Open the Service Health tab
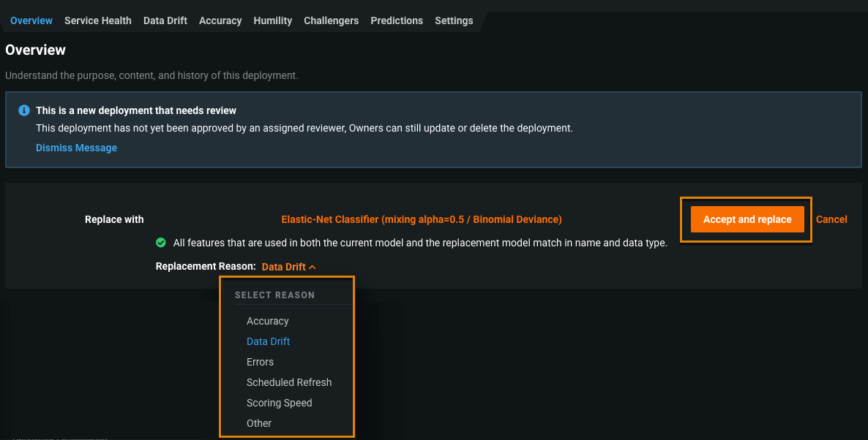This screenshot has height=440, width=868. (x=98, y=20)
